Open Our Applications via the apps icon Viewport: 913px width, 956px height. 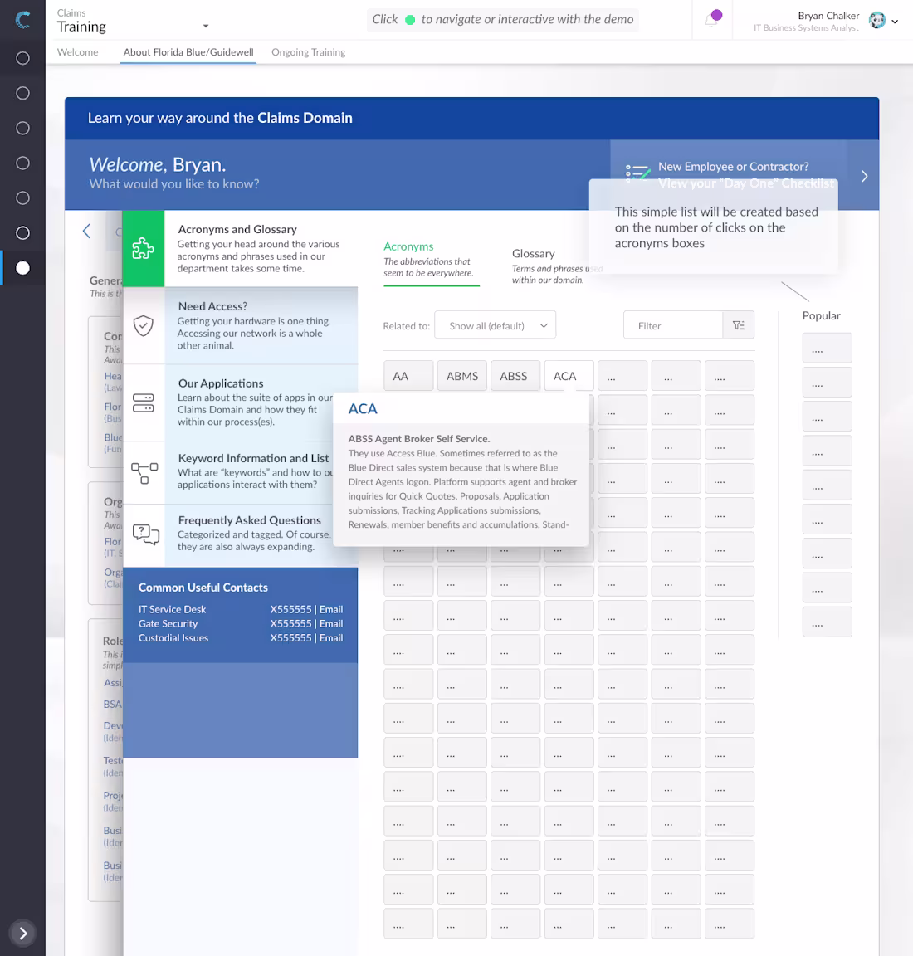click(144, 403)
